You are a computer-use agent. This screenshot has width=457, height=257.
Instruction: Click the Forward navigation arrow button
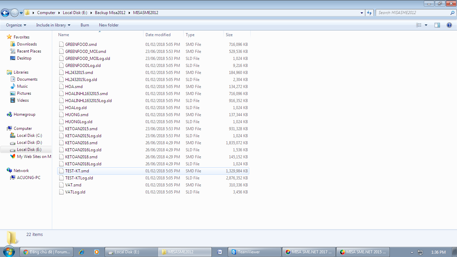tap(14, 13)
